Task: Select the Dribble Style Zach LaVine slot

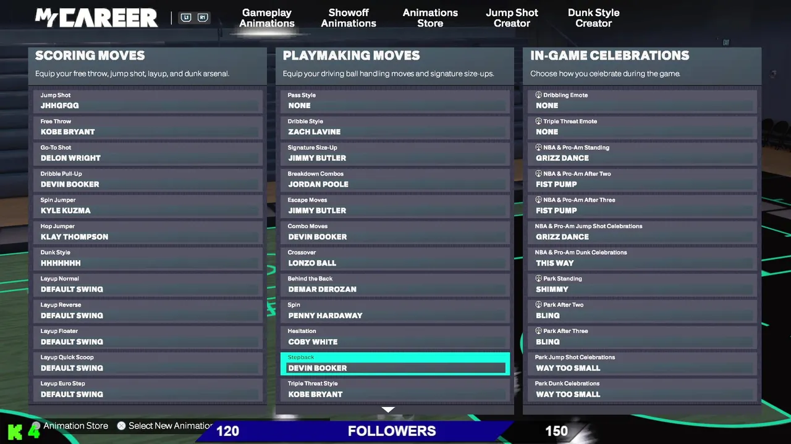Action: coord(395,128)
